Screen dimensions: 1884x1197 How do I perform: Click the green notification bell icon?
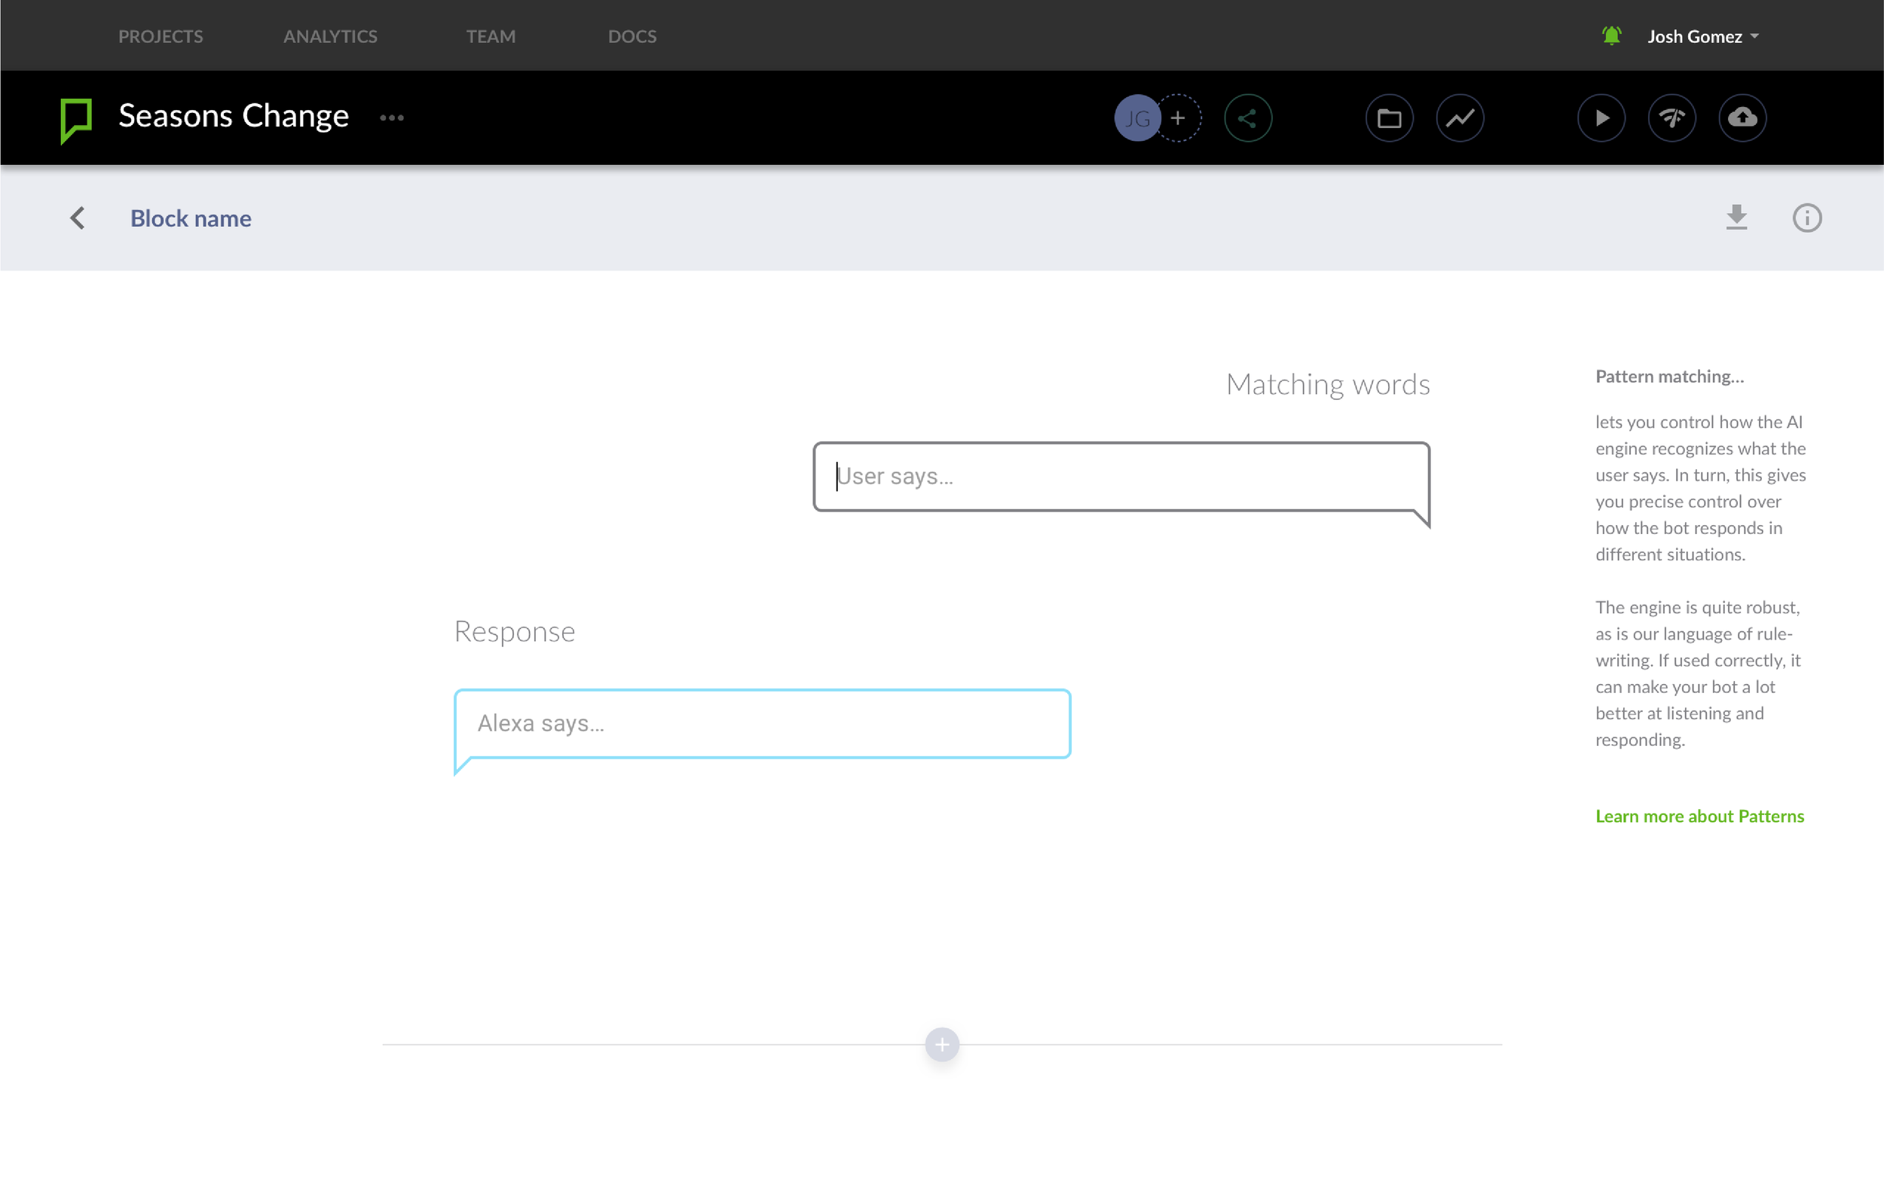[x=1611, y=36]
